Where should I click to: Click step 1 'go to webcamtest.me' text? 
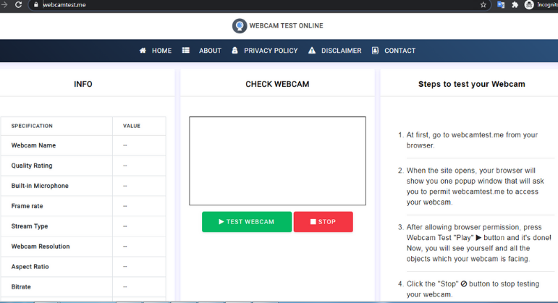click(x=472, y=140)
